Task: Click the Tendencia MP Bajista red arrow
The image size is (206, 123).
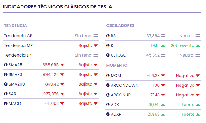Action: click(x=95, y=46)
